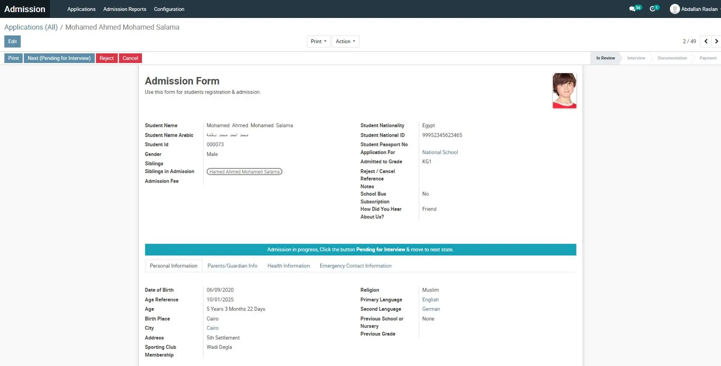Open the Applications menu

(x=81, y=9)
